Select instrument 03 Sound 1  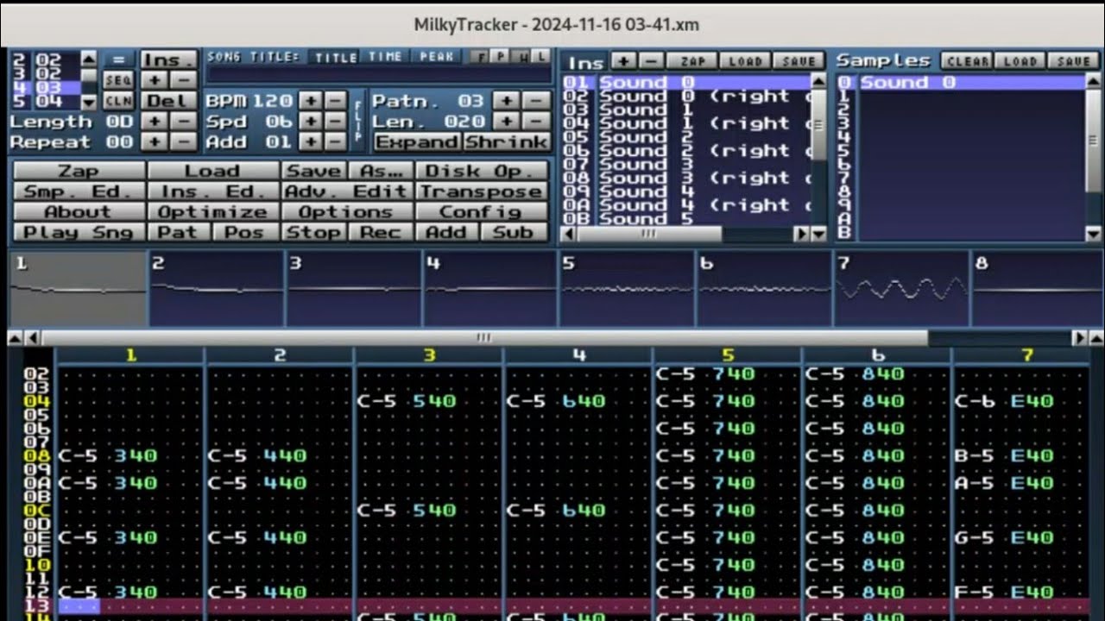pyautogui.click(x=686, y=110)
